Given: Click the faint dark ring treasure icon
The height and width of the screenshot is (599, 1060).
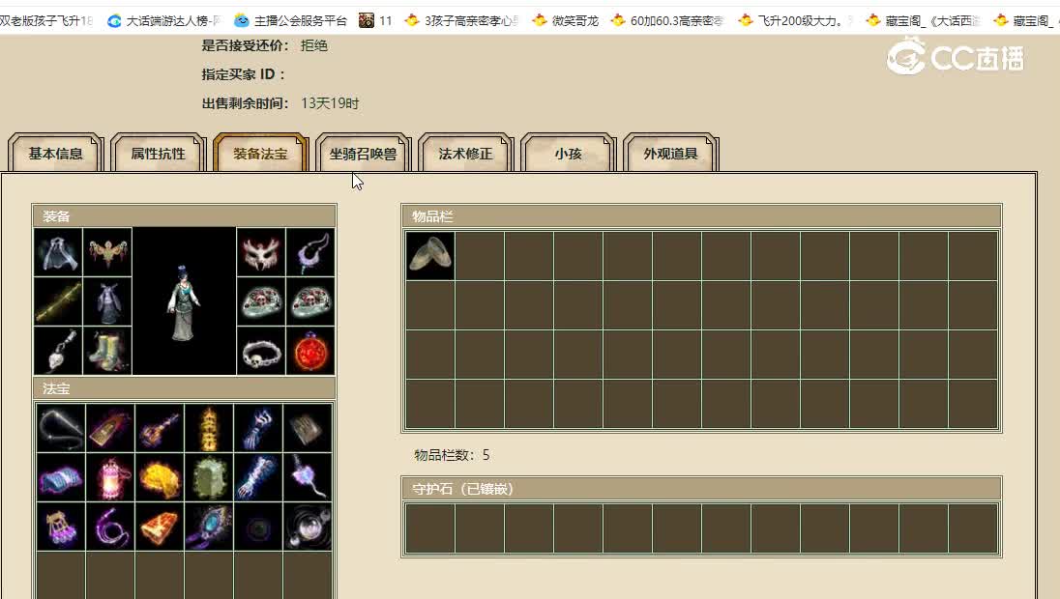Looking at the screenshot, I should pos(258,527).
